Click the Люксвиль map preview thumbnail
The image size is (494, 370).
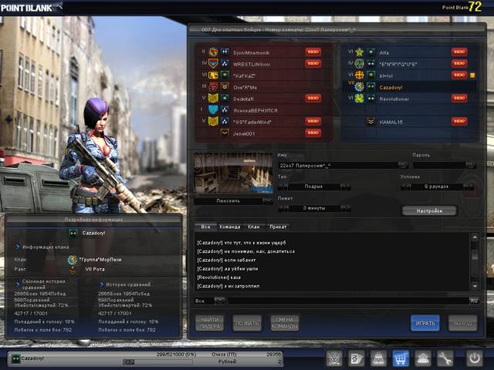point(233,173)
